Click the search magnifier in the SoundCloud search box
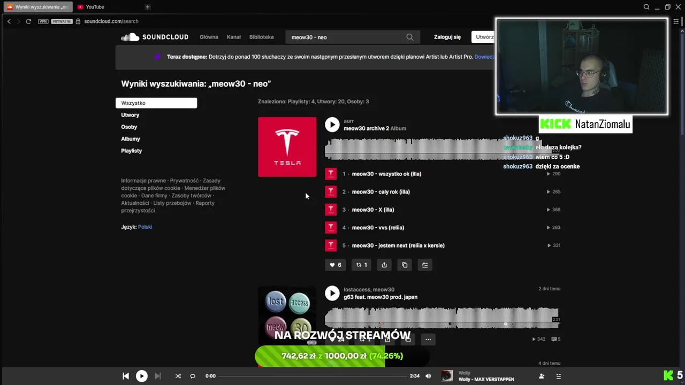This screenshot has width=685, height=385. pos(410,37)
